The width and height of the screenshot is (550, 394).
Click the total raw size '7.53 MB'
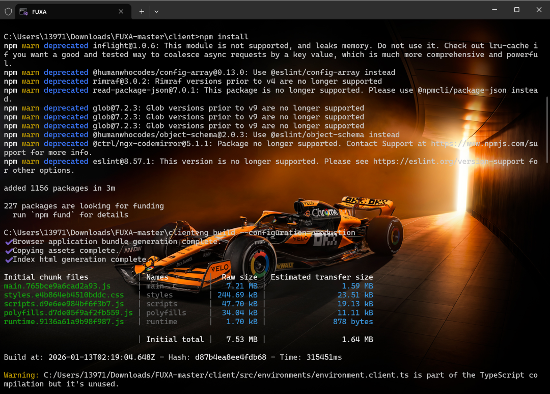(x=242, y=339)
